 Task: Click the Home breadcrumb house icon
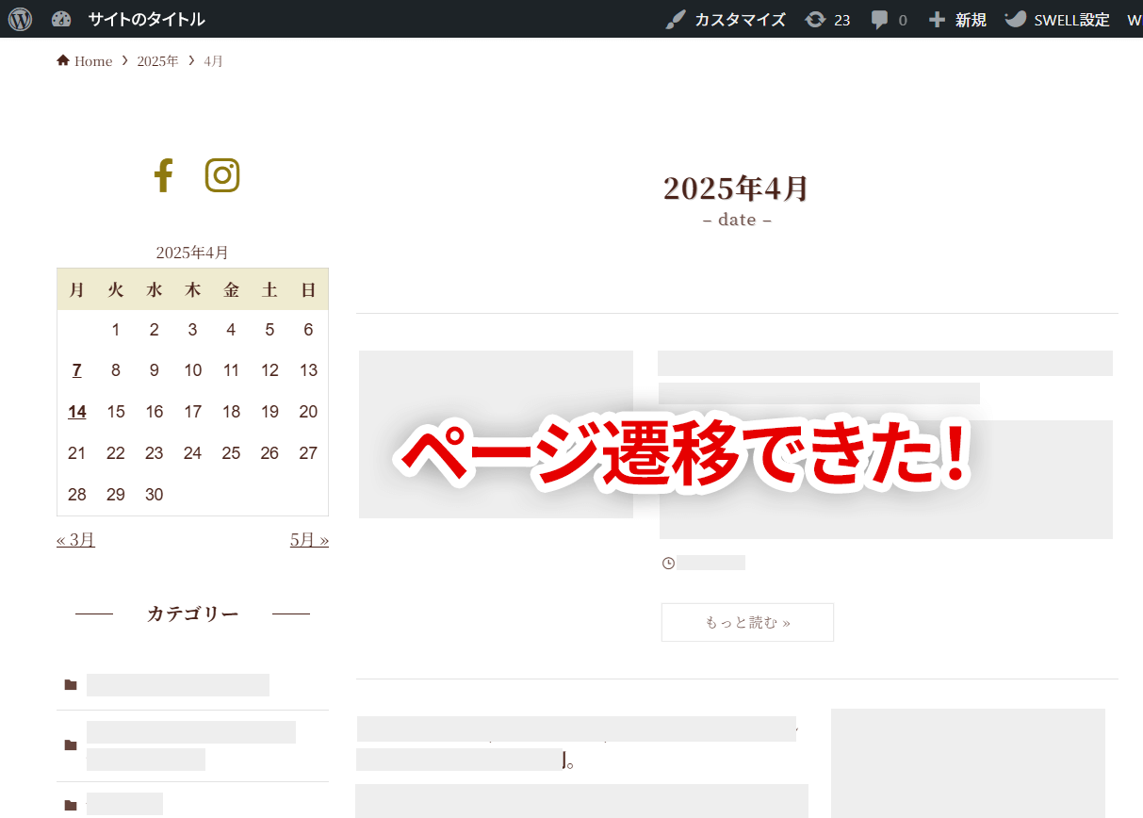click(x=63, y=61)
